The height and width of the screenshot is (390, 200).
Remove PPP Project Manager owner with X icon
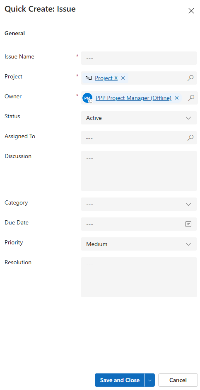pos(177,98)
